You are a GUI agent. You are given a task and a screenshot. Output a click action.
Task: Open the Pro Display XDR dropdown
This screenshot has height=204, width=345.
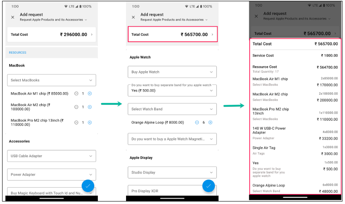[172, 191]
